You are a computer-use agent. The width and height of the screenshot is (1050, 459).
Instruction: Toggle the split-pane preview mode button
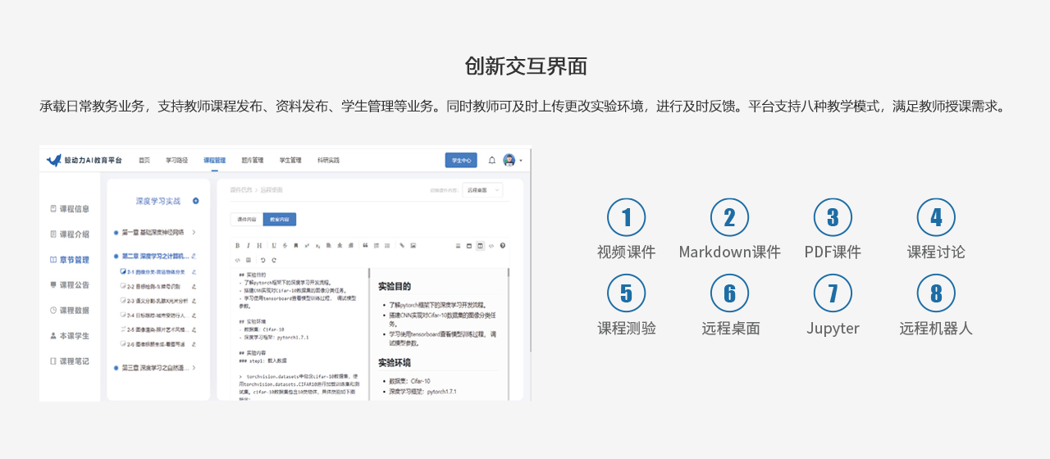point(480,245)
